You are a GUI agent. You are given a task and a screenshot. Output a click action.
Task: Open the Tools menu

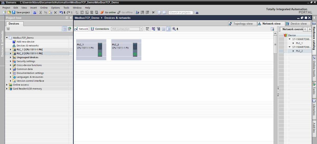(66, 8)
